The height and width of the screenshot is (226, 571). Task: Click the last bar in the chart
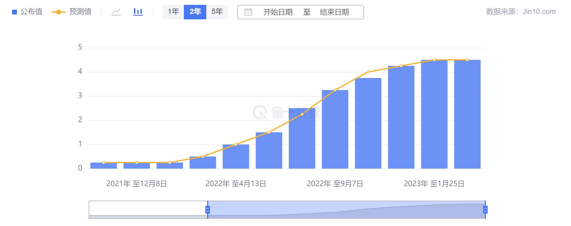click(467, 115)
